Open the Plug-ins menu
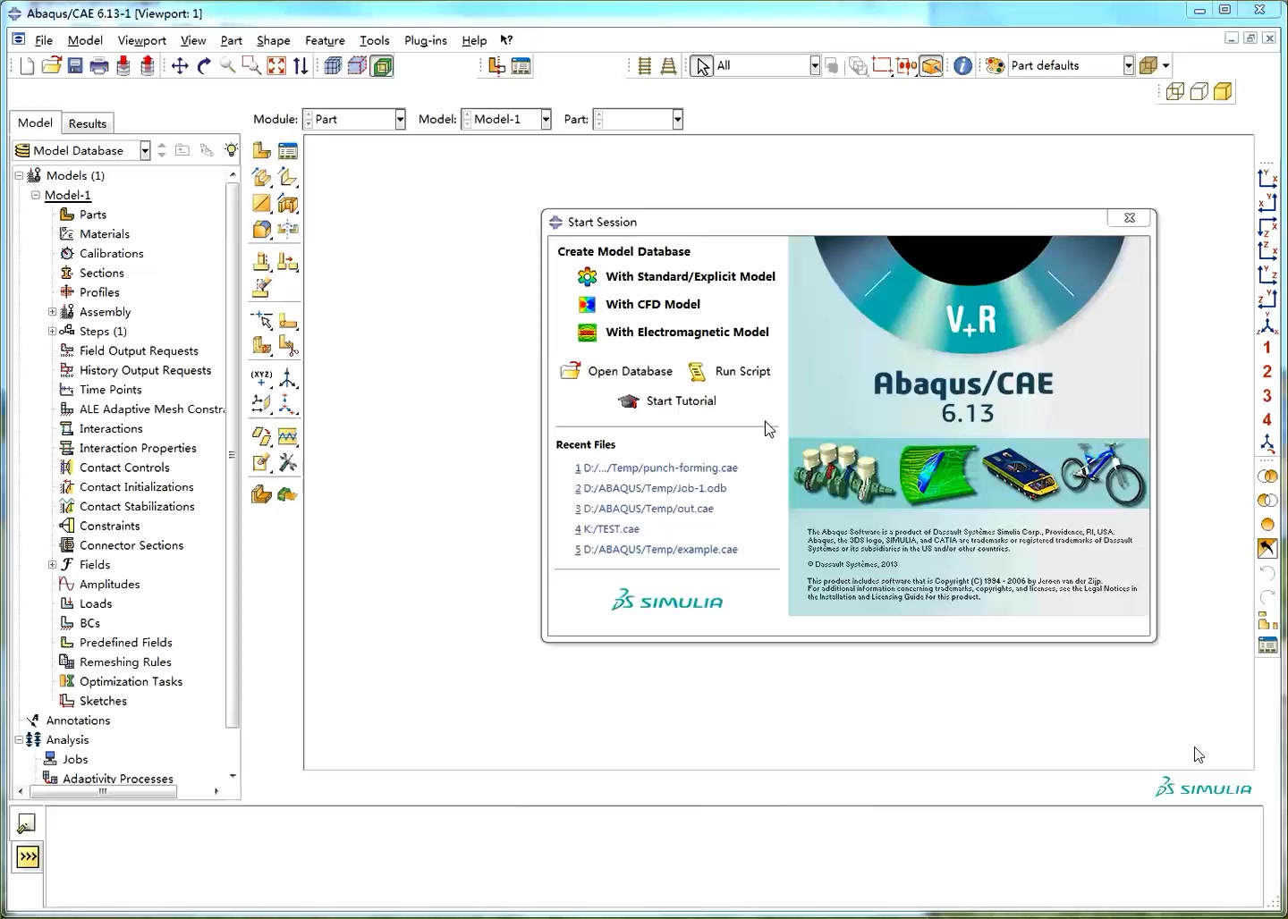1288x919 pixels. pyautogui.click(x=426, y=40)
